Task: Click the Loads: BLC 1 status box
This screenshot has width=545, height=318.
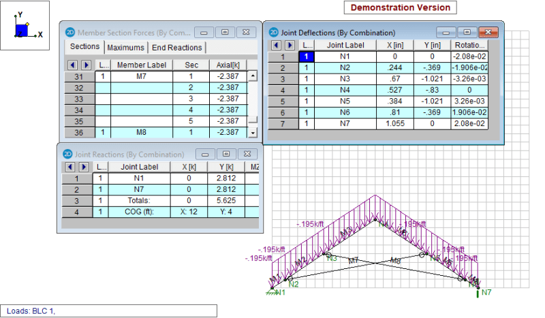Action: [108, 311]
